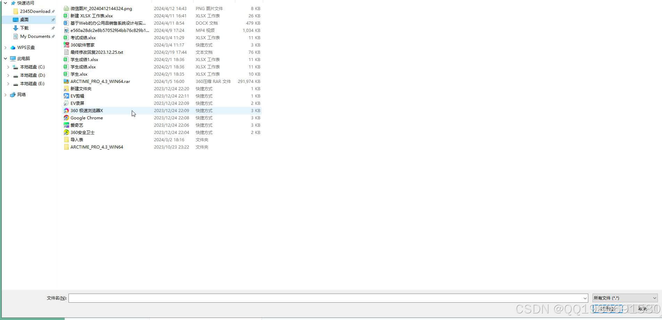Click the 2024/1/5 16:00 date cell
The image size is (662, 320).
pos(169,81)
